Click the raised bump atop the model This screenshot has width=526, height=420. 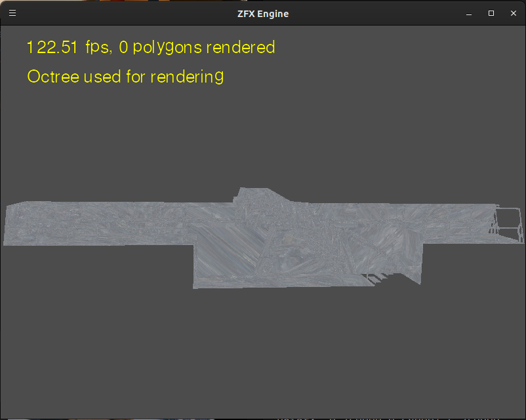pyautogui.click(x=261, y=195)
